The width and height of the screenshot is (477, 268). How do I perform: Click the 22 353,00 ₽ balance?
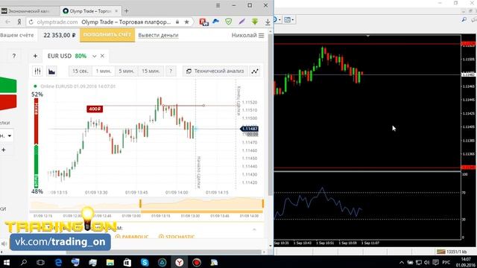coord(60,35)
